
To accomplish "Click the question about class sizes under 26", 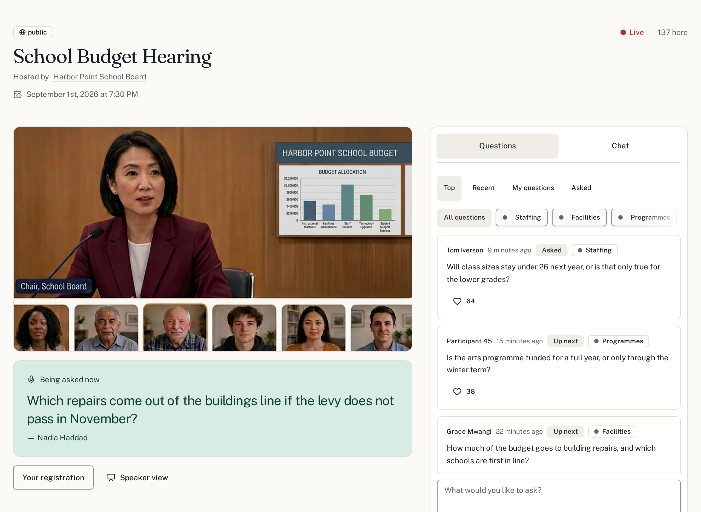I will pyautogui.click(x=553, y=273).
